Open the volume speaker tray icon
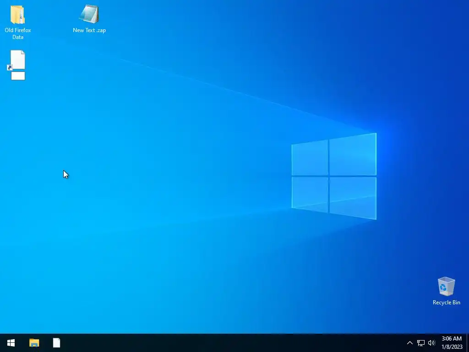 pyautogui.click(x=431, y=343)
